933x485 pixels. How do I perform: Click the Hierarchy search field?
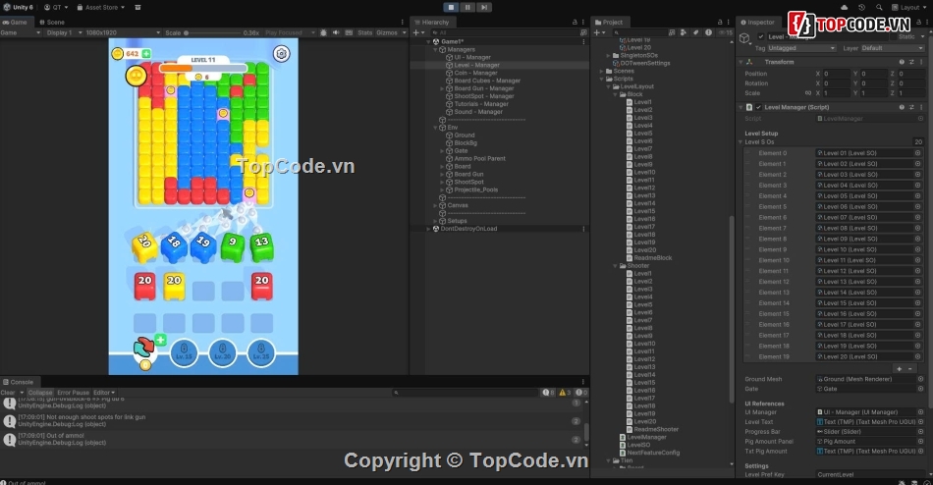tap(505, 32)
